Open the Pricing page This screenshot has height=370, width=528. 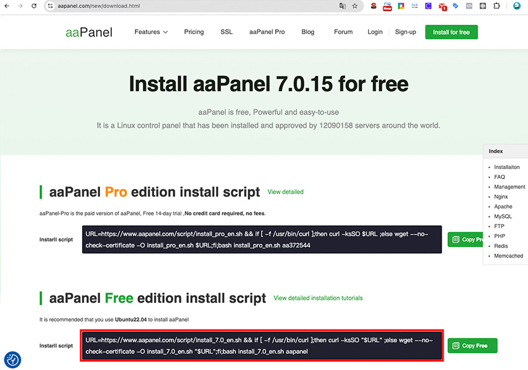click(x=194, y=32)
